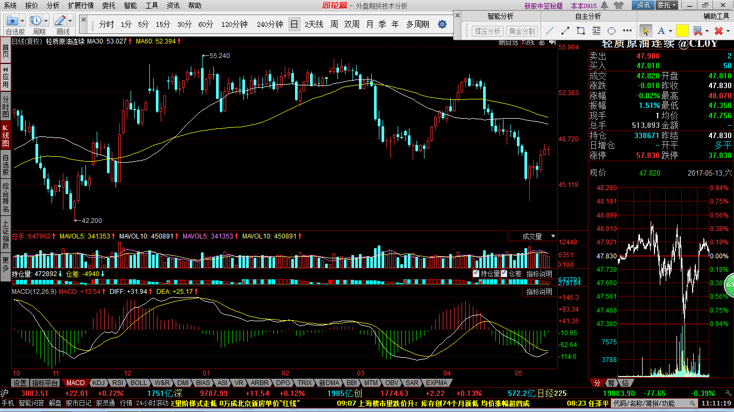734x412 pixels.
Task: Expand the red X tool dropdown arrow
Action: pos(727,31)
